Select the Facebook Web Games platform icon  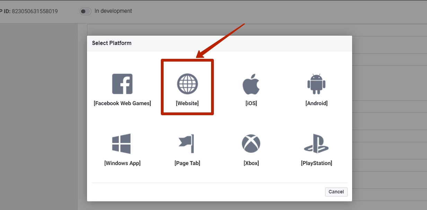(122, 83)
